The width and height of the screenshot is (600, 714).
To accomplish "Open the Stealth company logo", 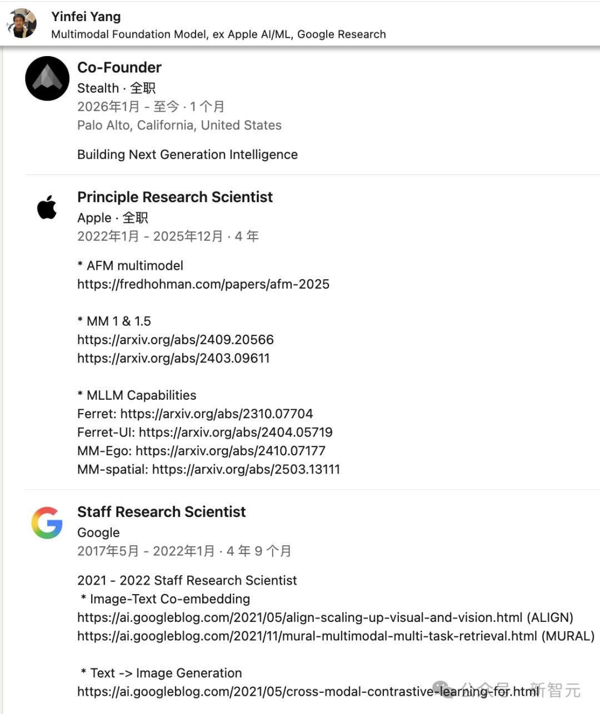I will coord(47,78).
